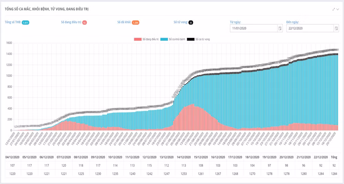This screenshot has width=344, height=184.
Task: Select the Số tử vong label
Action: coord(181,22)
